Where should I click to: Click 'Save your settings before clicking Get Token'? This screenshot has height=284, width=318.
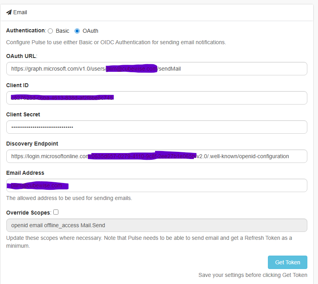point(253,275)
